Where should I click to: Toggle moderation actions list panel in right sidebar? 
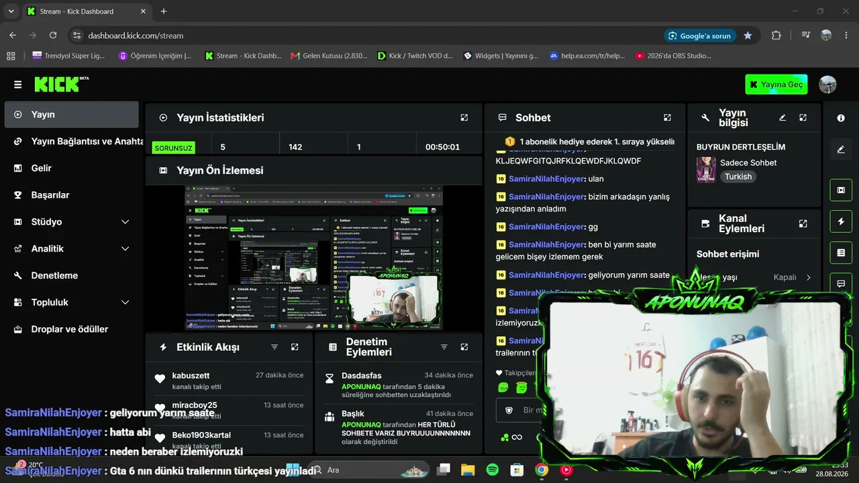pos(841,253)
